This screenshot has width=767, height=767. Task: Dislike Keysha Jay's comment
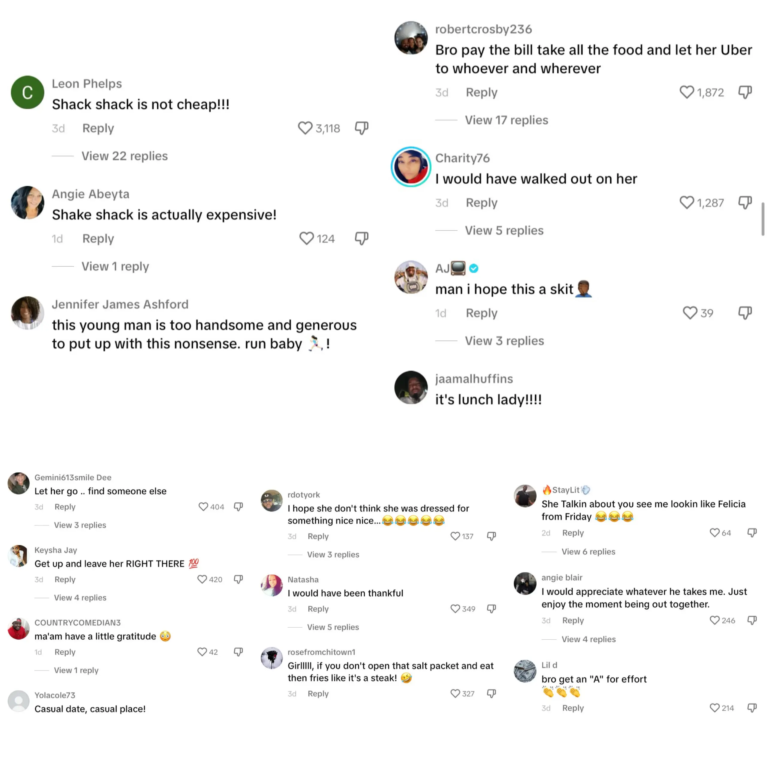(x=238, y=579)
